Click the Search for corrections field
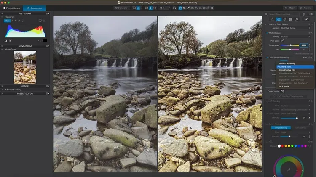 click(x=282, y=14)
